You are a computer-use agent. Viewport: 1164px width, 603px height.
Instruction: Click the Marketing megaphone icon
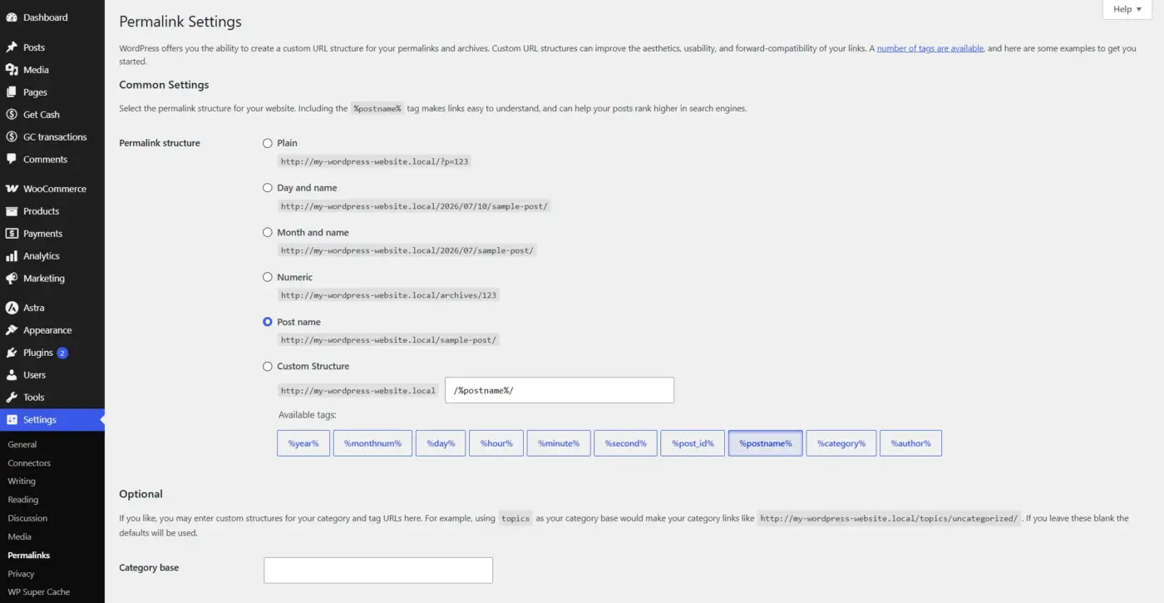coord(12,279)
